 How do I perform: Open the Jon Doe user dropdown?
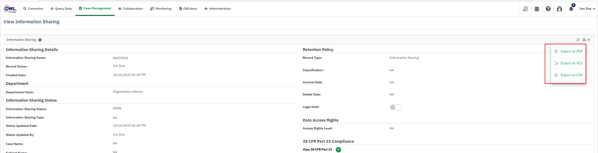point(587,9)
